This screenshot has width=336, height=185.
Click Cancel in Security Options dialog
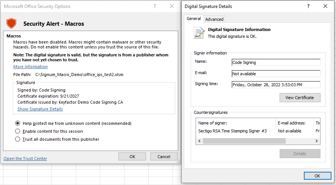tap(164, 157)
